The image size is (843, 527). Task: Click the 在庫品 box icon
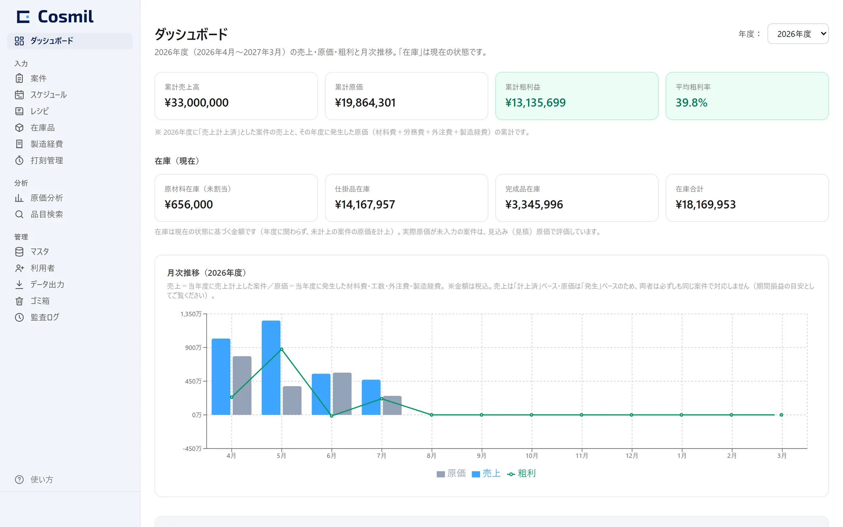[x=19, y=128]
